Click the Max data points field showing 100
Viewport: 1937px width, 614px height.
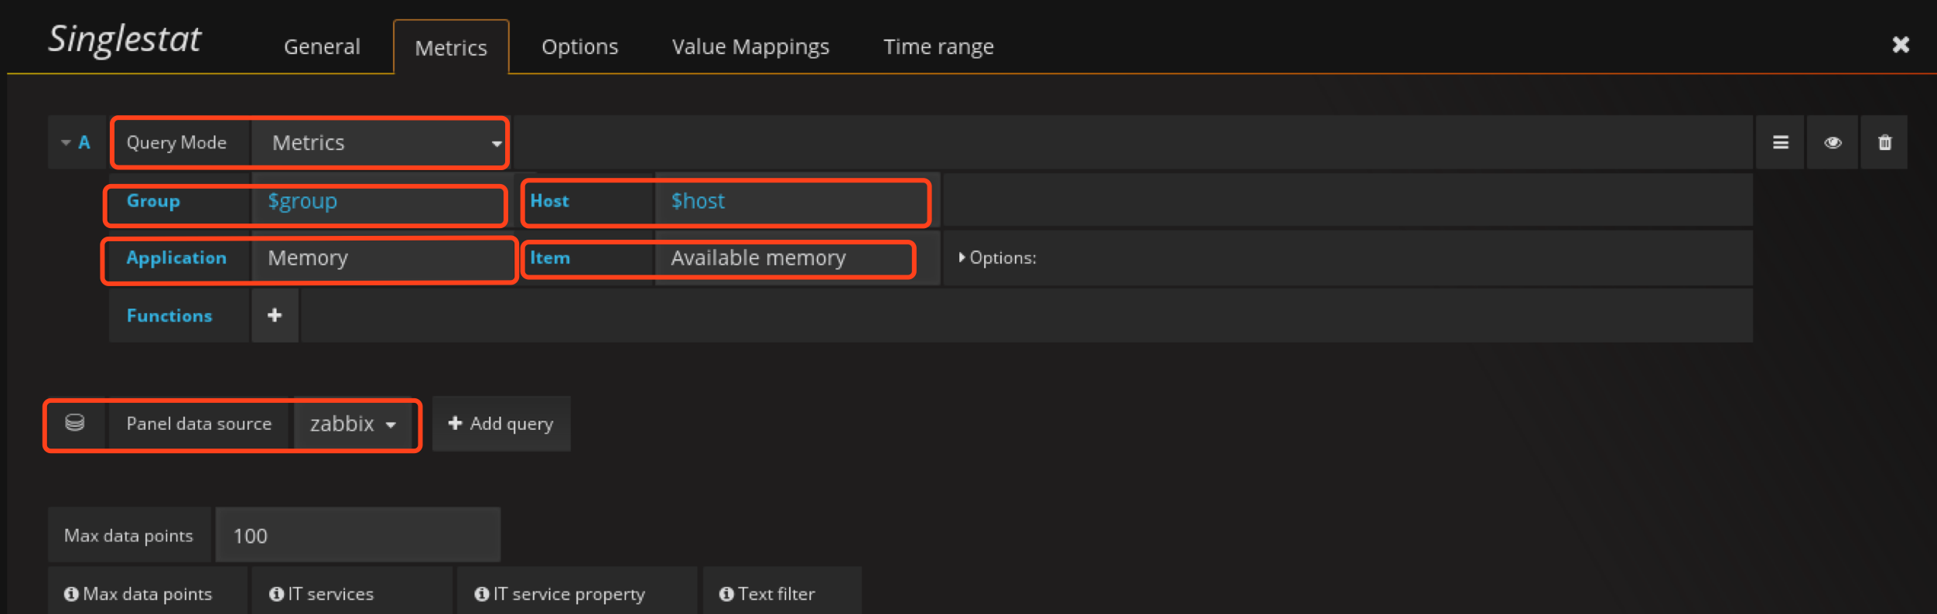point(357,535)
